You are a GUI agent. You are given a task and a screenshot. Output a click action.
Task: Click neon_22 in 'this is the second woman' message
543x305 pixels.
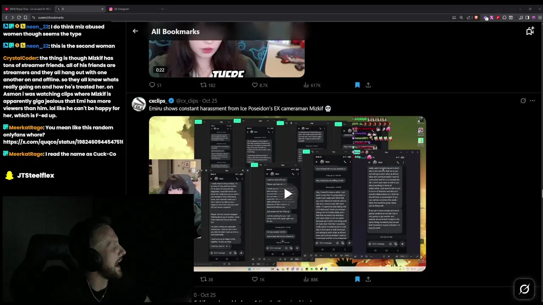(37, 46)
